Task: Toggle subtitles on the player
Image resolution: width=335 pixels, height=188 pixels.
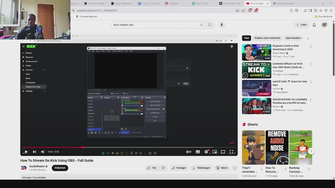Action: click(x=198, y=152)
